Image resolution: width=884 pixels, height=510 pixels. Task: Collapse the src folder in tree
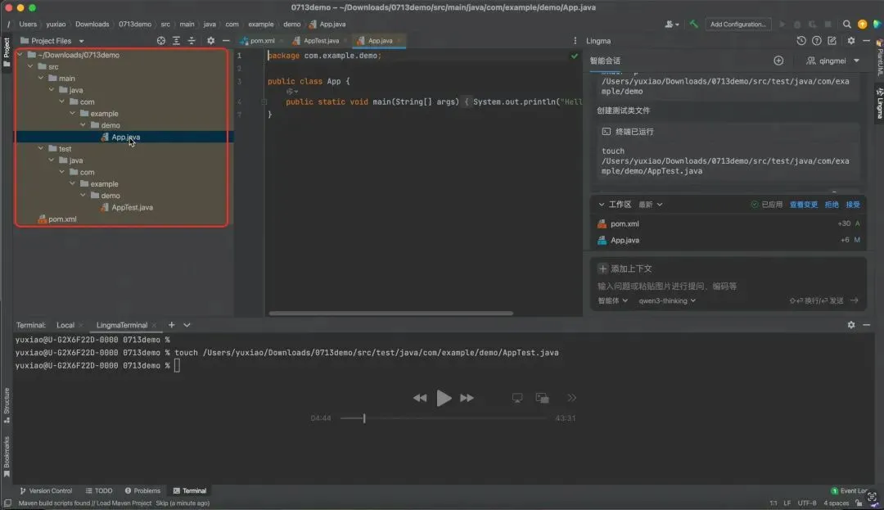(30, 66)
